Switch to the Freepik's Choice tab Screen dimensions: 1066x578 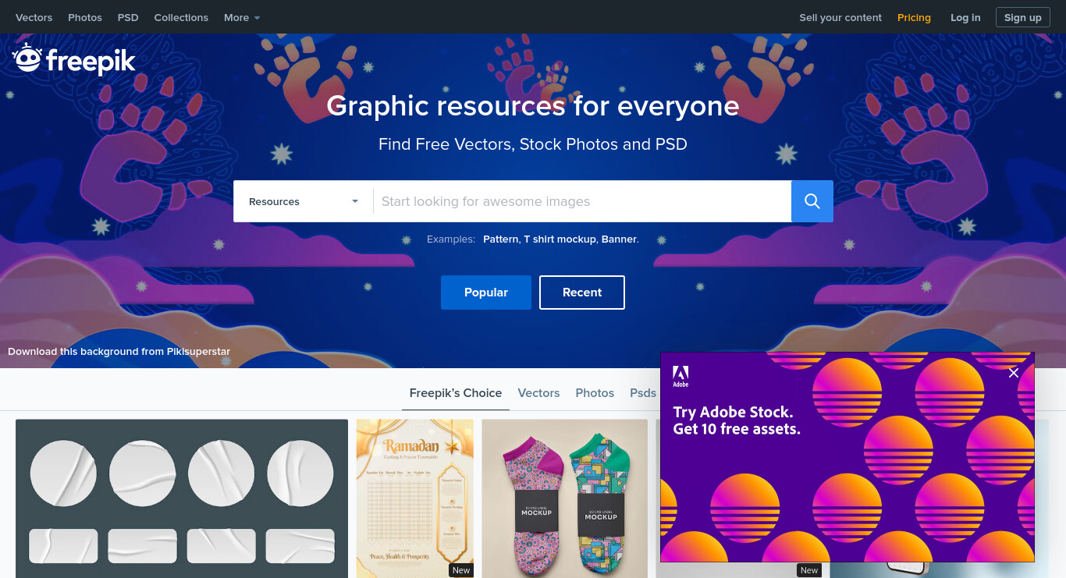[x=456, y=393]
